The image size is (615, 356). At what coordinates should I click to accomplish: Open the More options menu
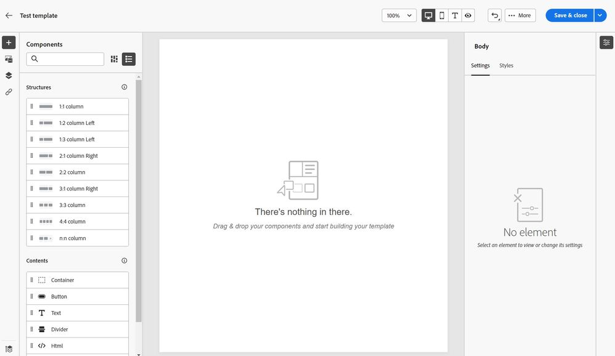point(519,15)
